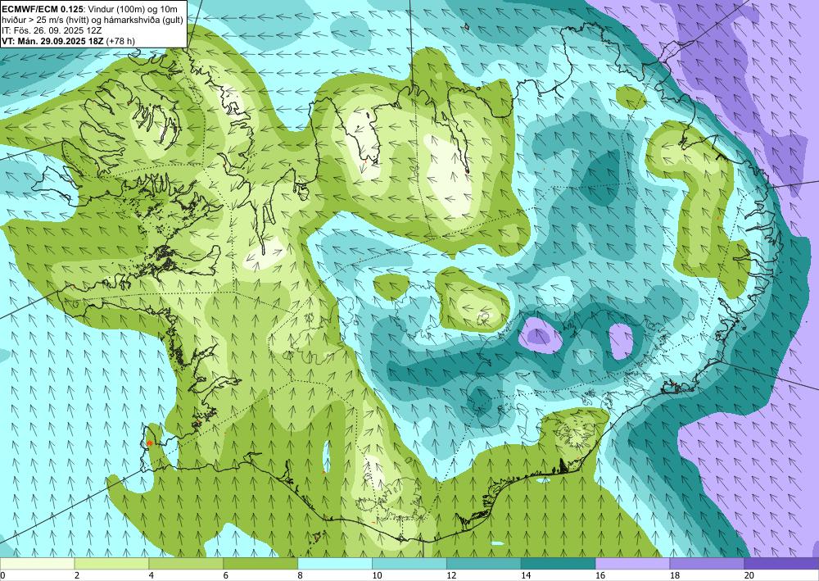Click the 10–12 m/s turquoise legend swatch
The image size is (819, 581).
pos(409,563)
